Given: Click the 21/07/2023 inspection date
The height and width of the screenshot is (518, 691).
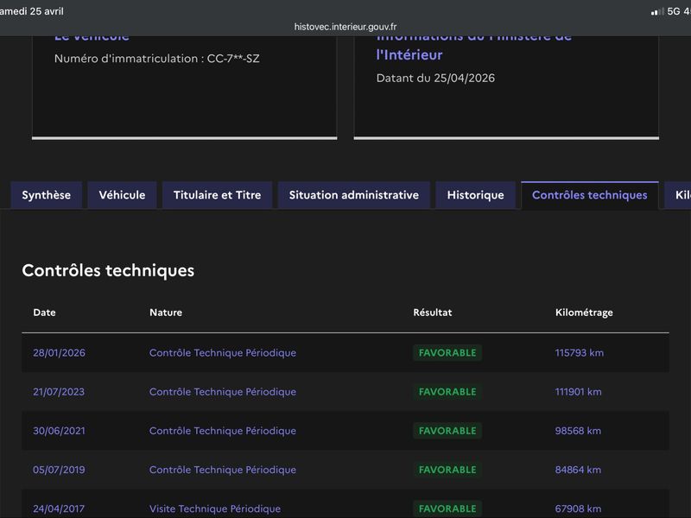Looking at the screenshot, I should (59, 392).
